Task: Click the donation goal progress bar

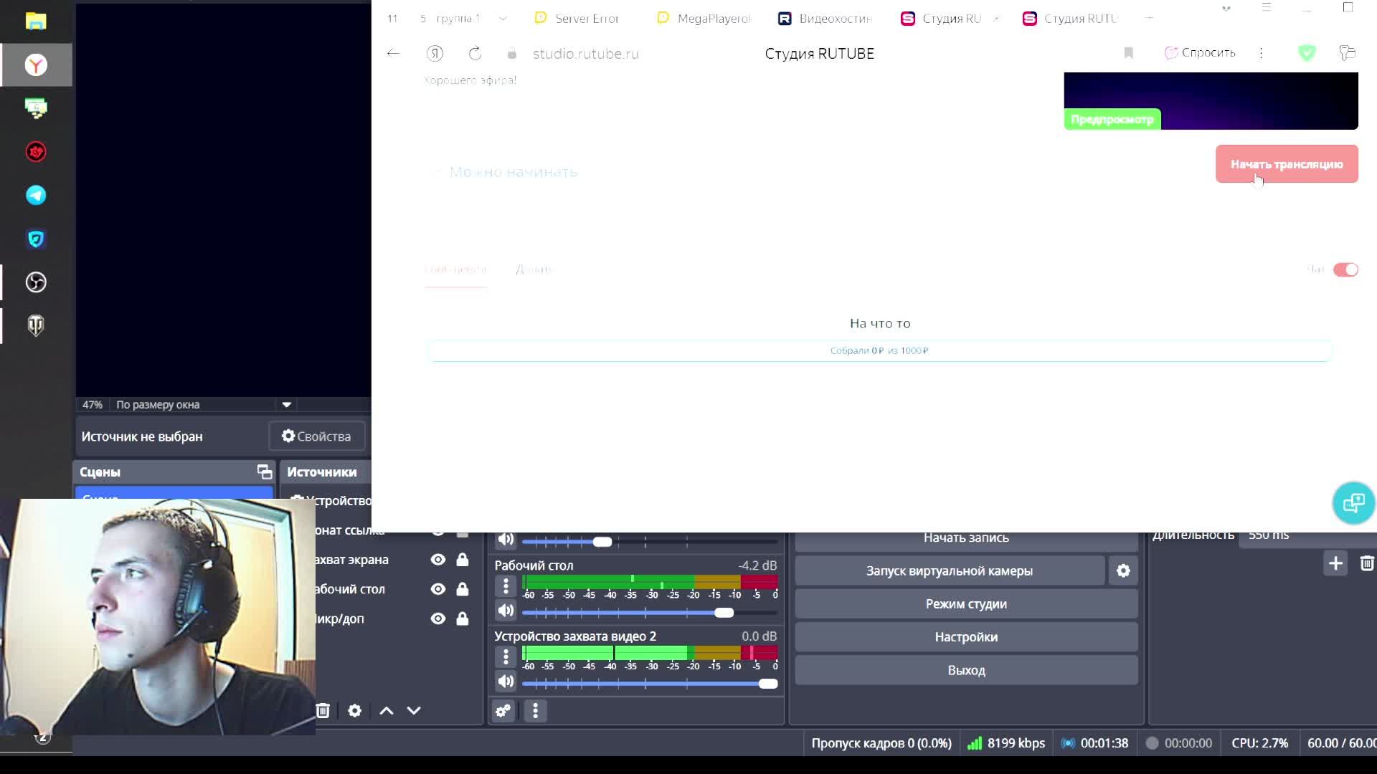Action: [879, 350]
